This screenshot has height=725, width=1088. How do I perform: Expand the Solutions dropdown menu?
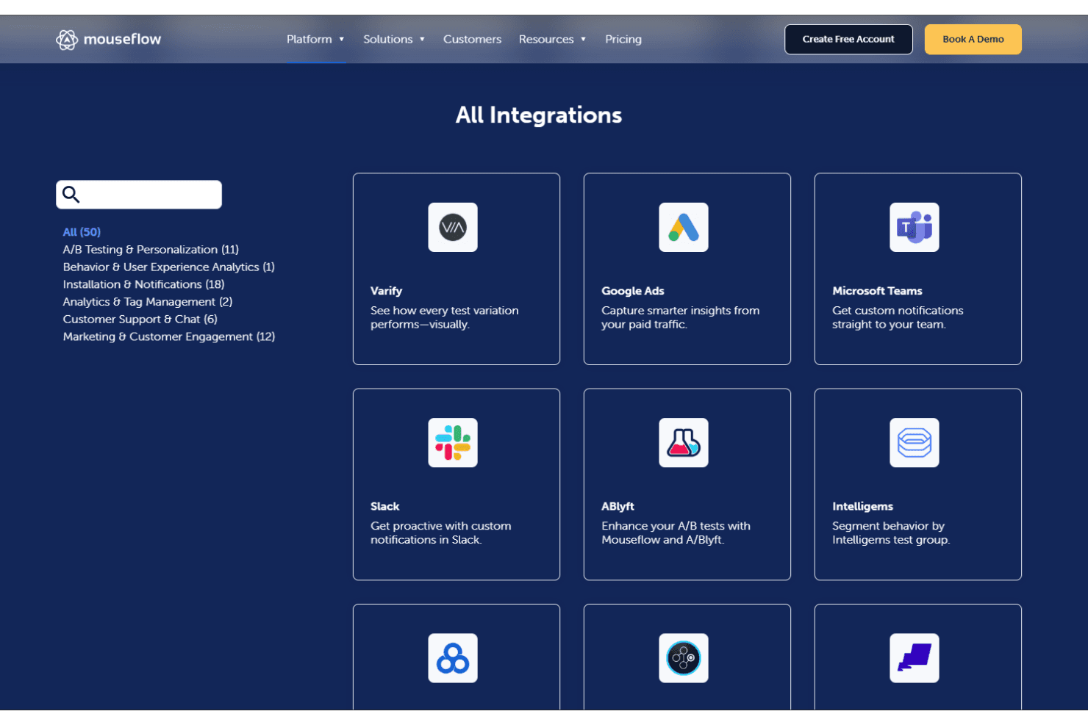click(x=394, y=40)
